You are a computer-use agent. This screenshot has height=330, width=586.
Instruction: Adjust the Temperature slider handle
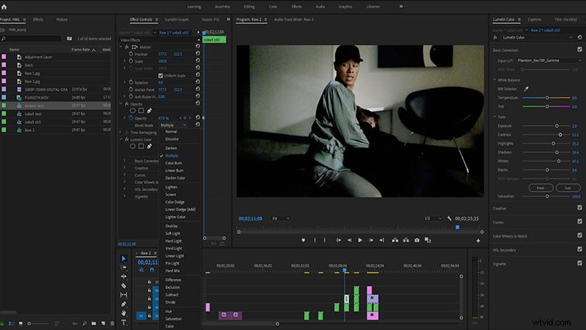pos(547,98)
